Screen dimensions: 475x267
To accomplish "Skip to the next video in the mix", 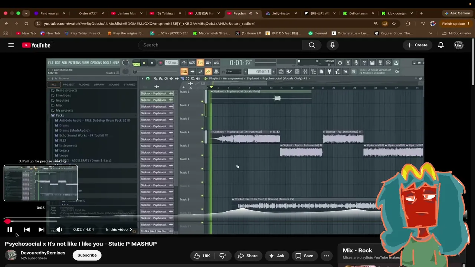I will 42,230.
